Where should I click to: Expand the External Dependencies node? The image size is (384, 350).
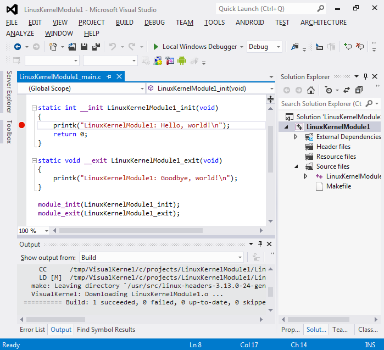(x=296, y=137)
